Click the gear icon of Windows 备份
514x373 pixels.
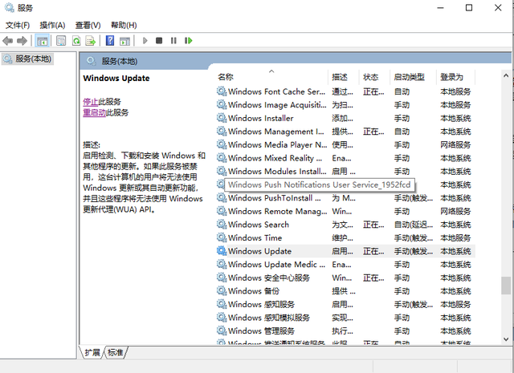(x=222, y=291)
